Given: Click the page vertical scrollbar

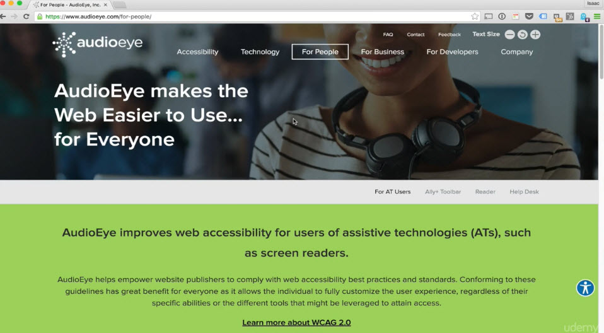Looking at the screenshot, I should [601, 177].
